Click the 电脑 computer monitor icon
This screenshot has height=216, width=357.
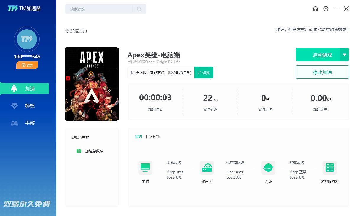click(145, 167)
